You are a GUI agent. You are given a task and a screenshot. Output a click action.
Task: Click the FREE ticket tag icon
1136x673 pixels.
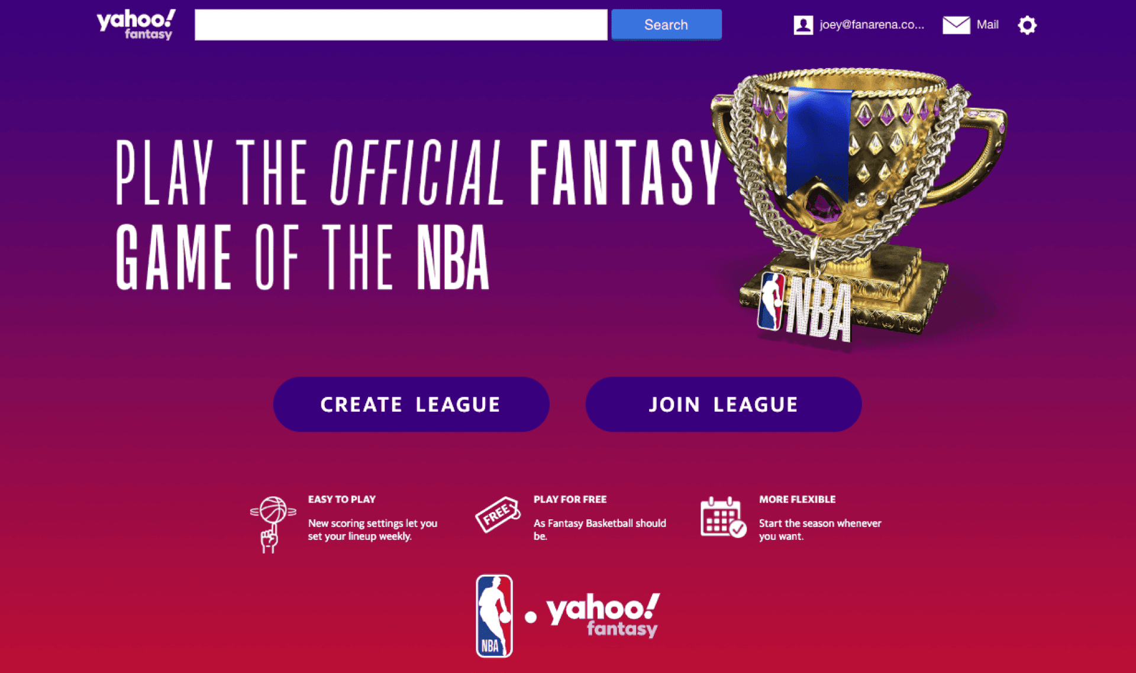pos(498,514)
